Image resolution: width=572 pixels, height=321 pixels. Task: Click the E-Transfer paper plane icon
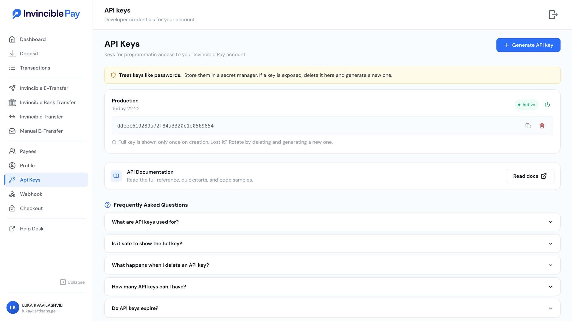(x=12, y=88)
